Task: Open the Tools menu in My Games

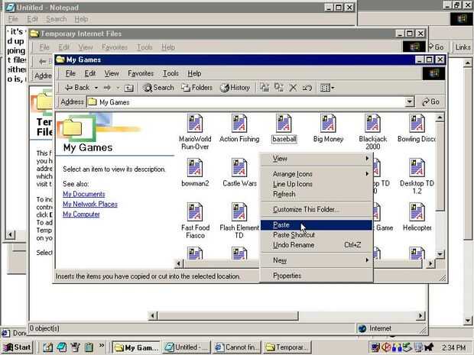Action: coord(170,73)
